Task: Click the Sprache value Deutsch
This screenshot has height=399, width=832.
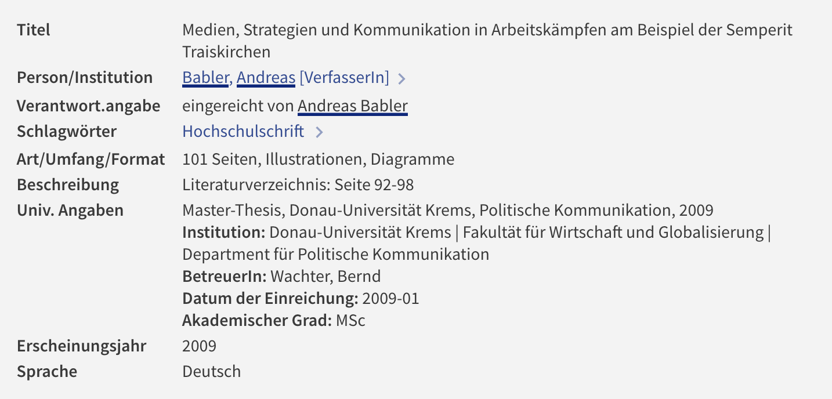Action: tap(211, 371)
